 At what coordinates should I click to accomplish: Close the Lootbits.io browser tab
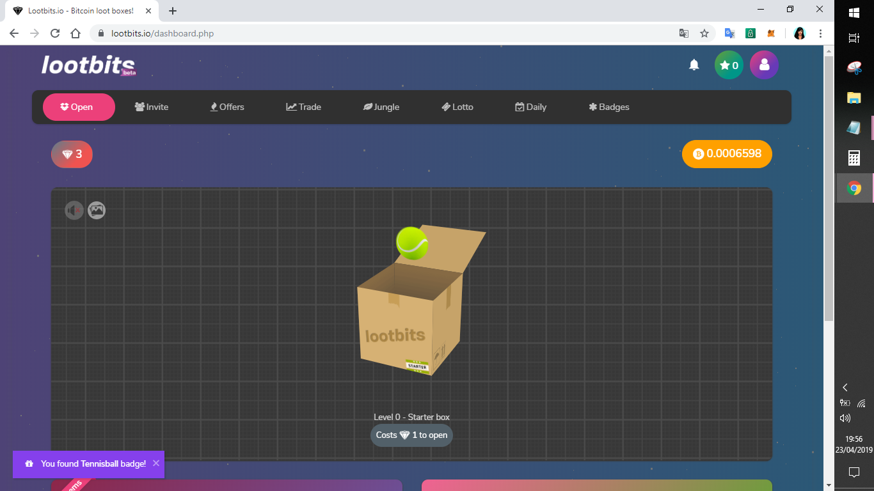point(148,11)
